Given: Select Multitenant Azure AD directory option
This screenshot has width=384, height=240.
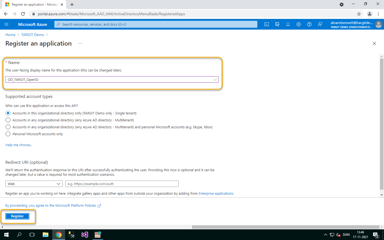Looking at the screenshot, I should (x=8, y=120).
